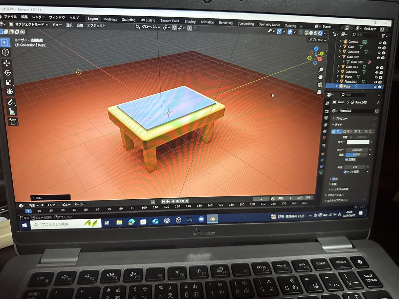This screenshot has height=299, width=399.
Task: Expand the Camera item in outliner
Action: pos(340,41)
